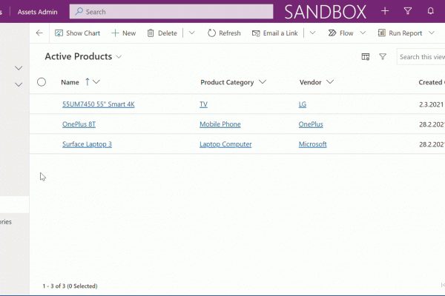This screenshot has width=445, height=296.
Task: Open the Laptop Computer category link
Action: click(225, 144)
